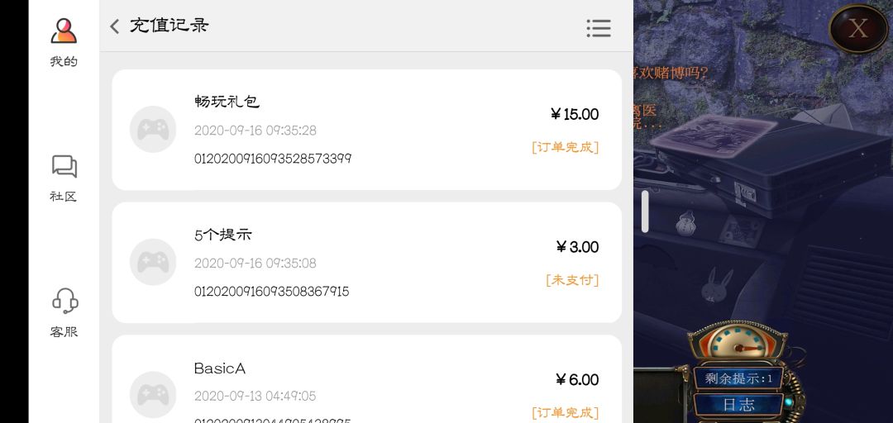The image size is (893, 423).
Task: Click the 剩余提示 hints remaining button
Action: click(x=738, y=378)
